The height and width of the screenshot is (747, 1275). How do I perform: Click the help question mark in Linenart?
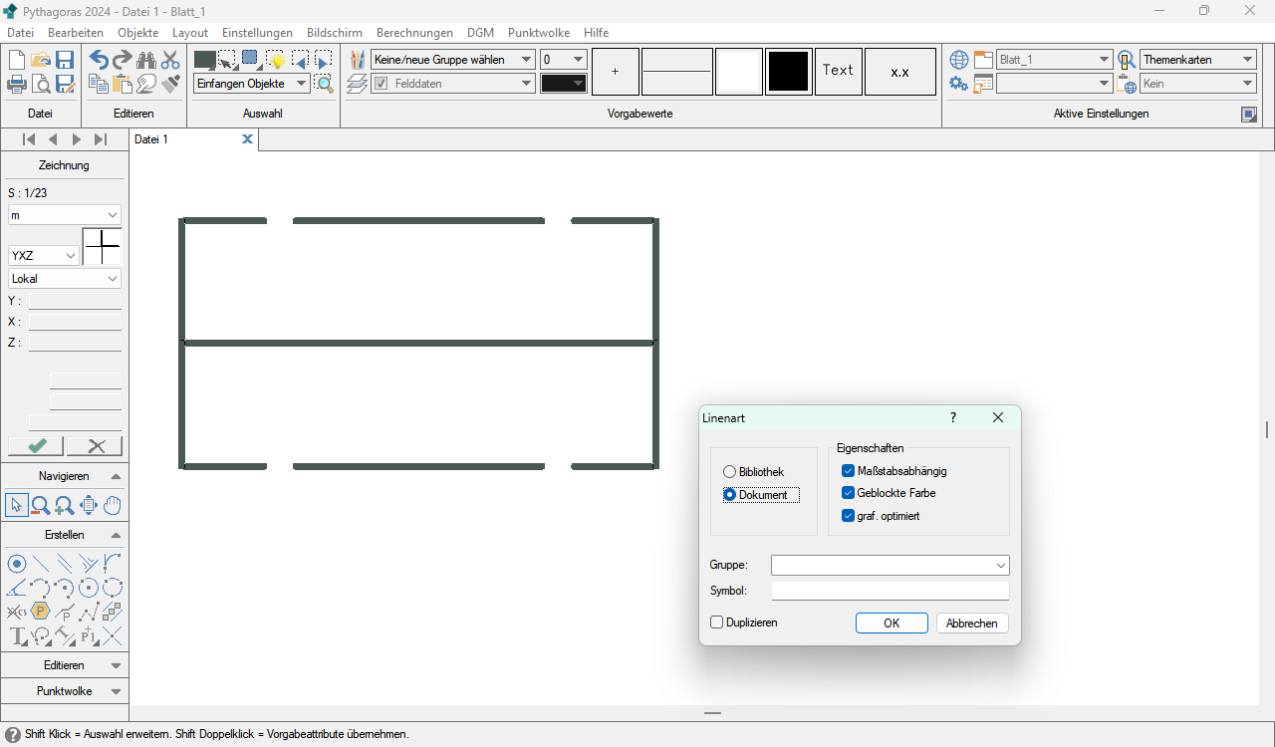(953, 418)
